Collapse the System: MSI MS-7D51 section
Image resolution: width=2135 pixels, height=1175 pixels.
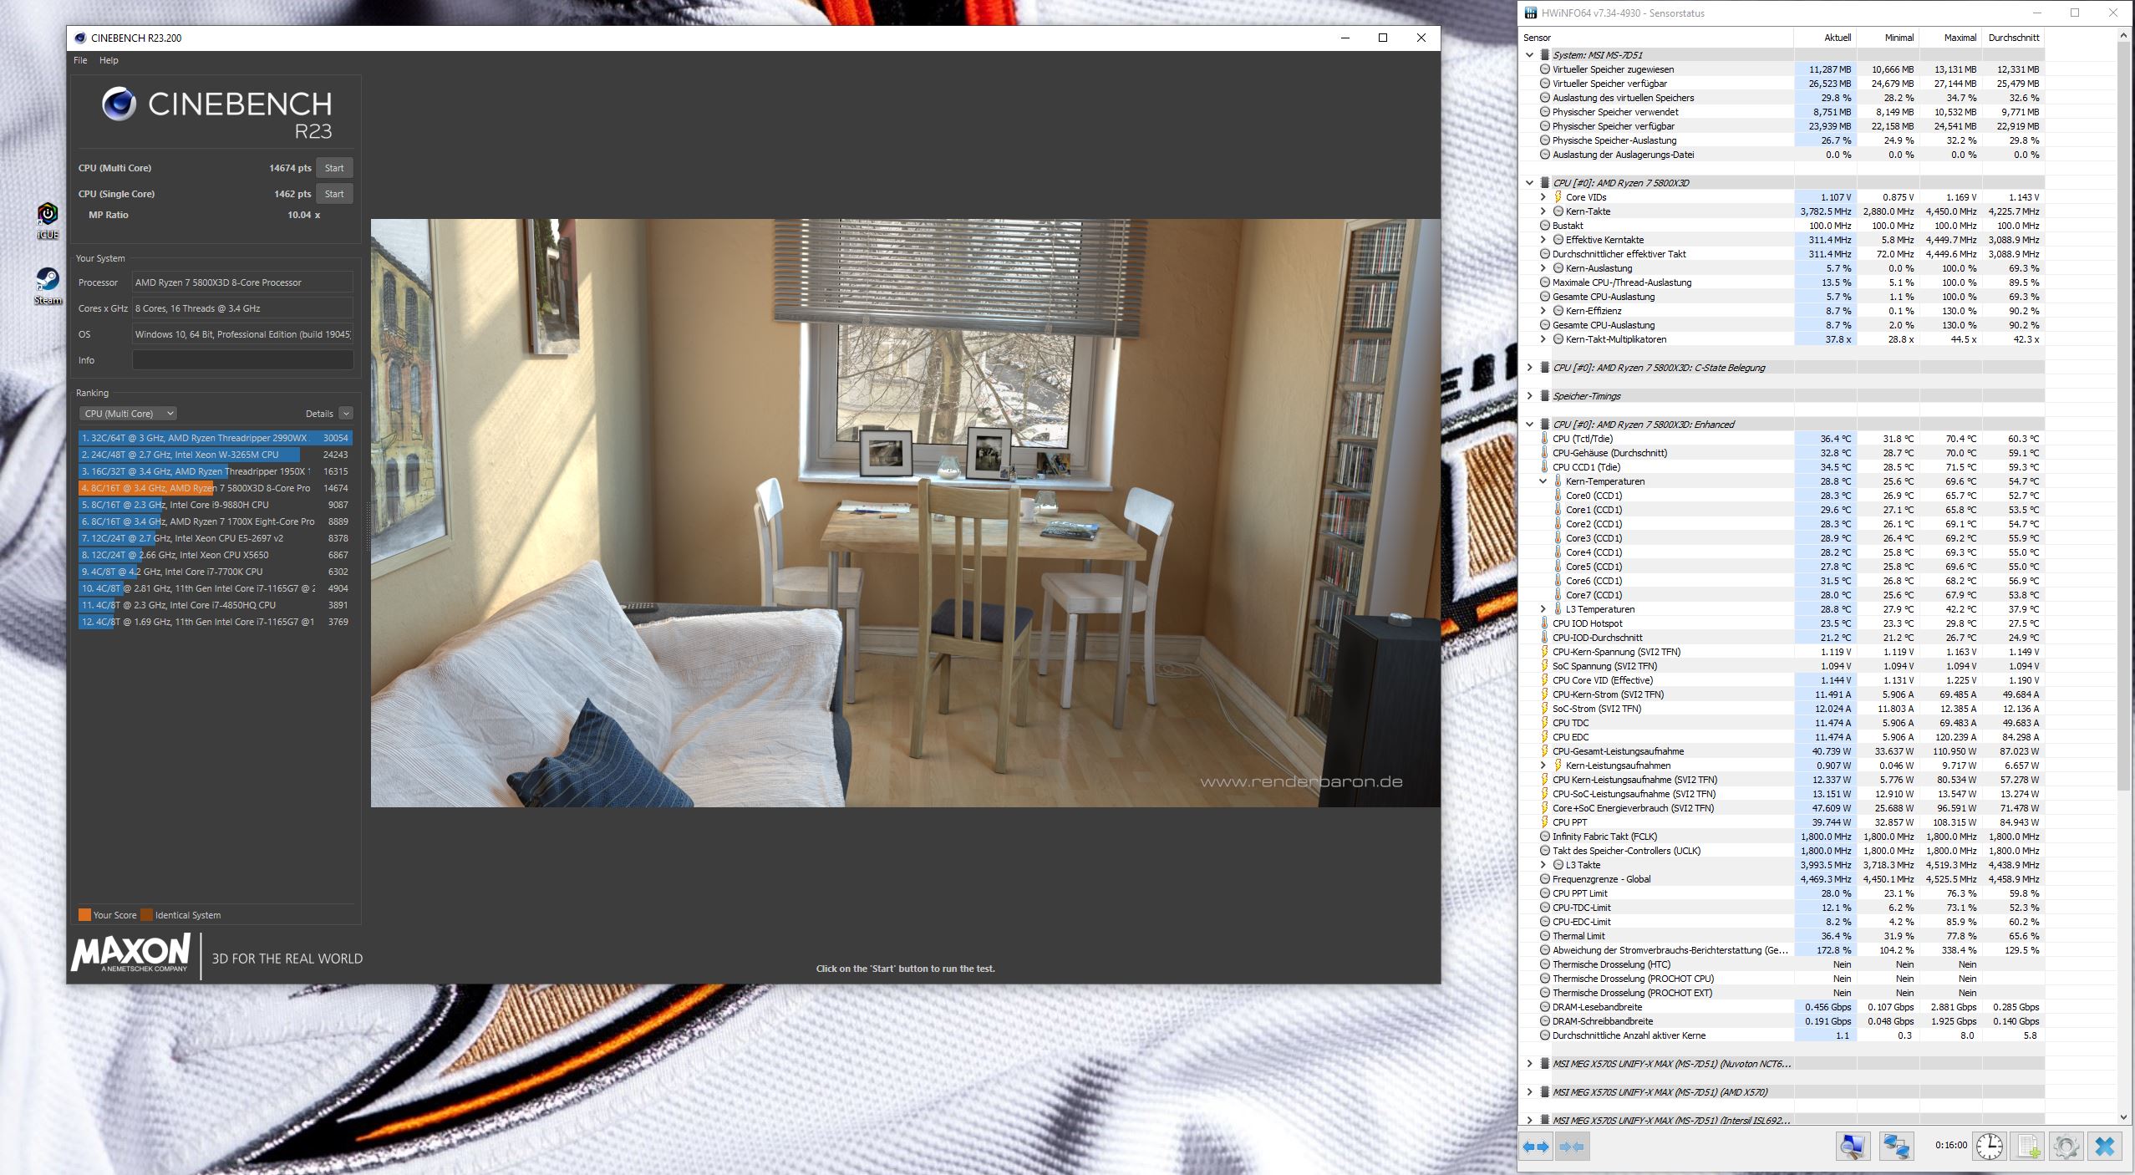(x=1530, y=55)
